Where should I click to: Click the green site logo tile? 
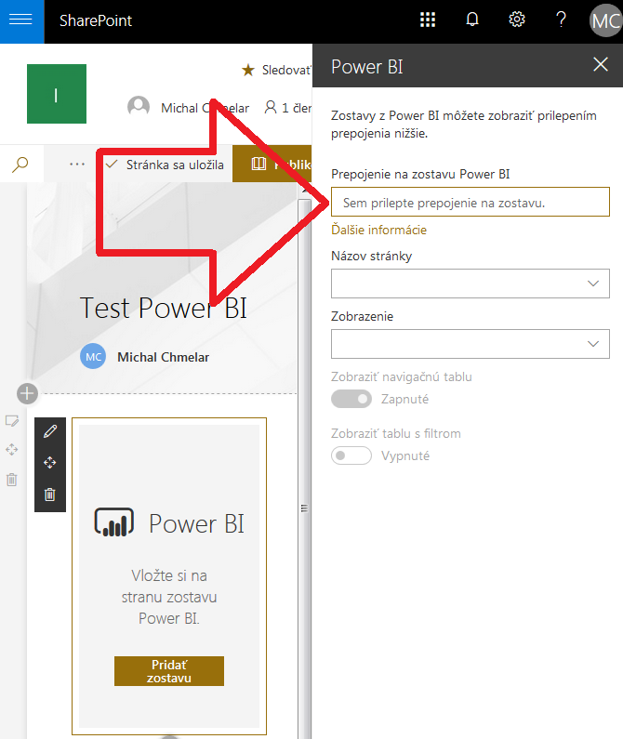(x=57, y=94)
